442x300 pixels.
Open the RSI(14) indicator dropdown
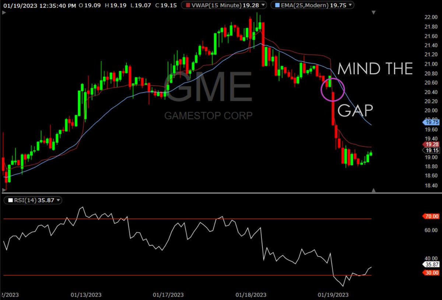click(58, 200)
